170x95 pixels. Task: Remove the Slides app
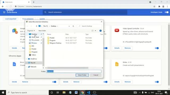(x=127, y=82)
